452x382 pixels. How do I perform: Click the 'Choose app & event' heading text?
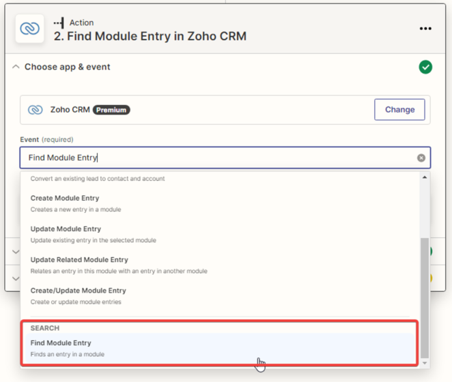click(67, 67)
